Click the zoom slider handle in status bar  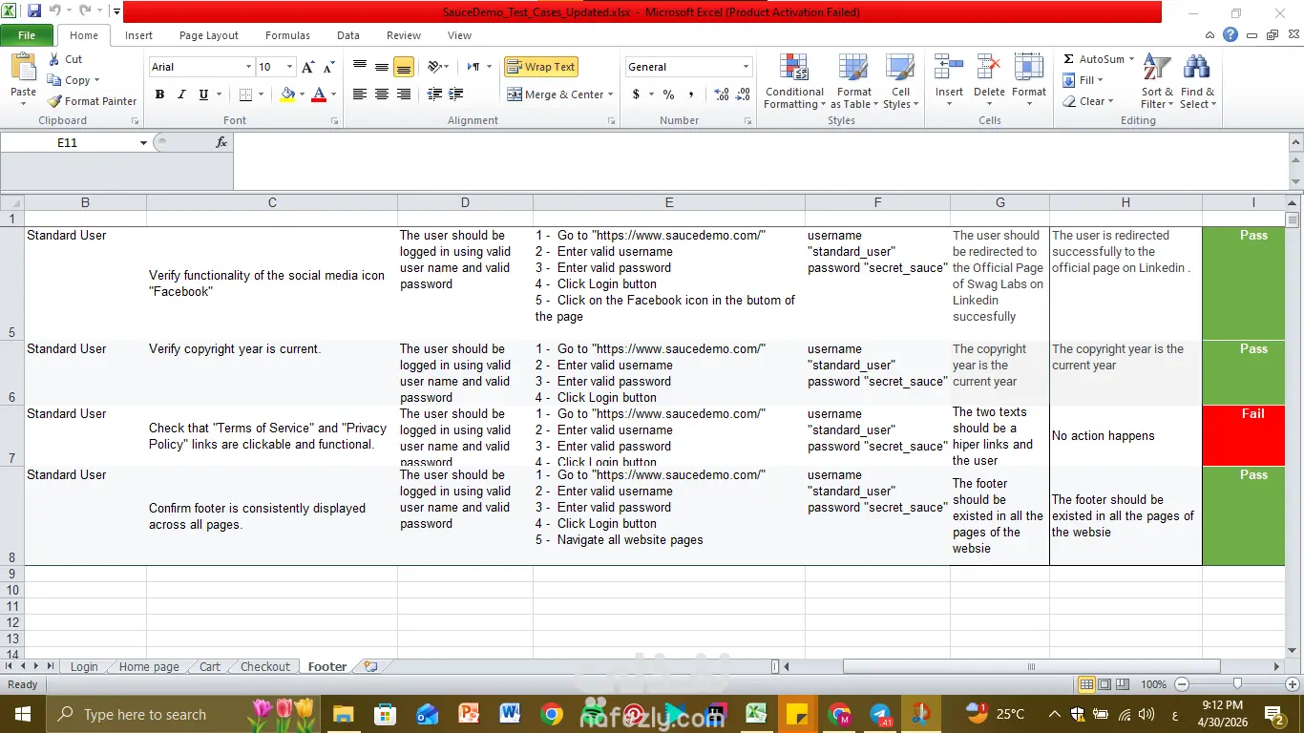click(1237, 684)
